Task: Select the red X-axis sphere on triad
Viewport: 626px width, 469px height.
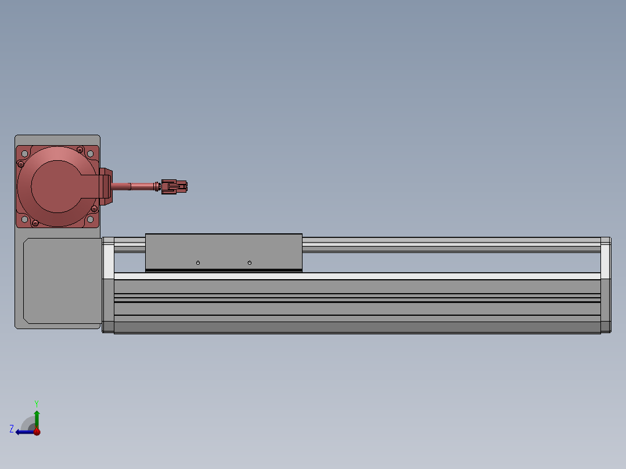Action: pyautogui.click(x=37, y=432)
